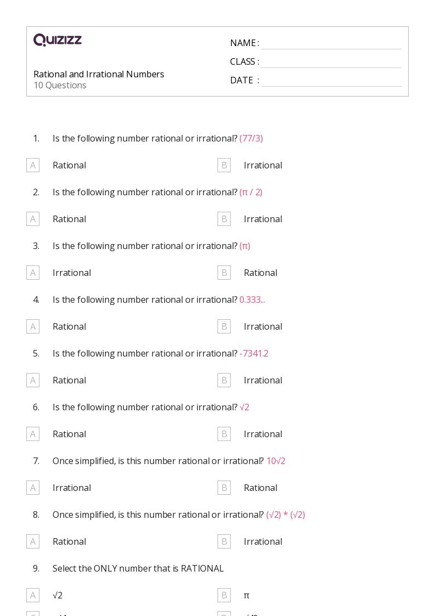Select A Rational for question 8

(33, 541)
